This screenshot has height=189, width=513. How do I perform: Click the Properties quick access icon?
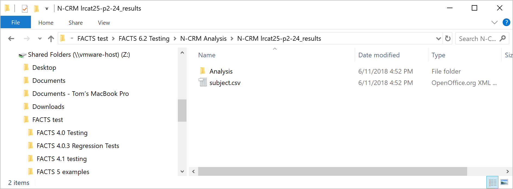pos(25,9)
